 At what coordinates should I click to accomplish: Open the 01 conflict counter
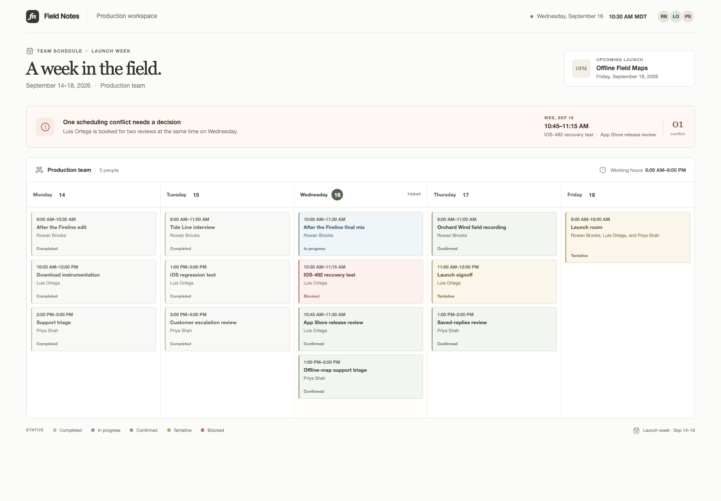pos(678,127)
